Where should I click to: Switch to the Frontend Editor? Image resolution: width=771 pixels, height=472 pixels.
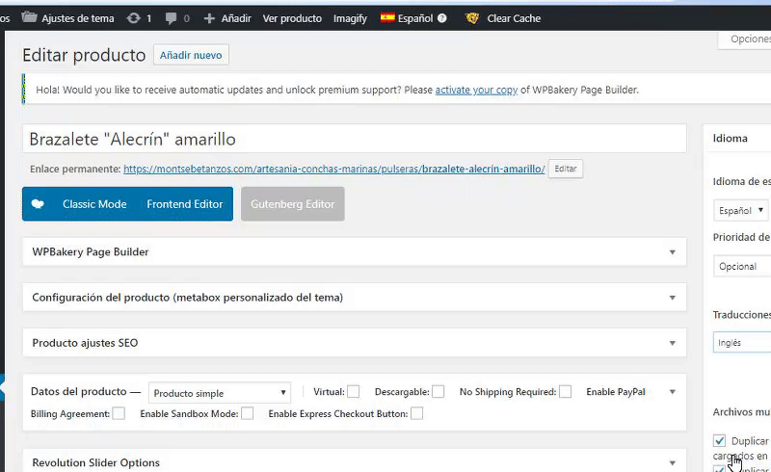(x=184, y=204)
